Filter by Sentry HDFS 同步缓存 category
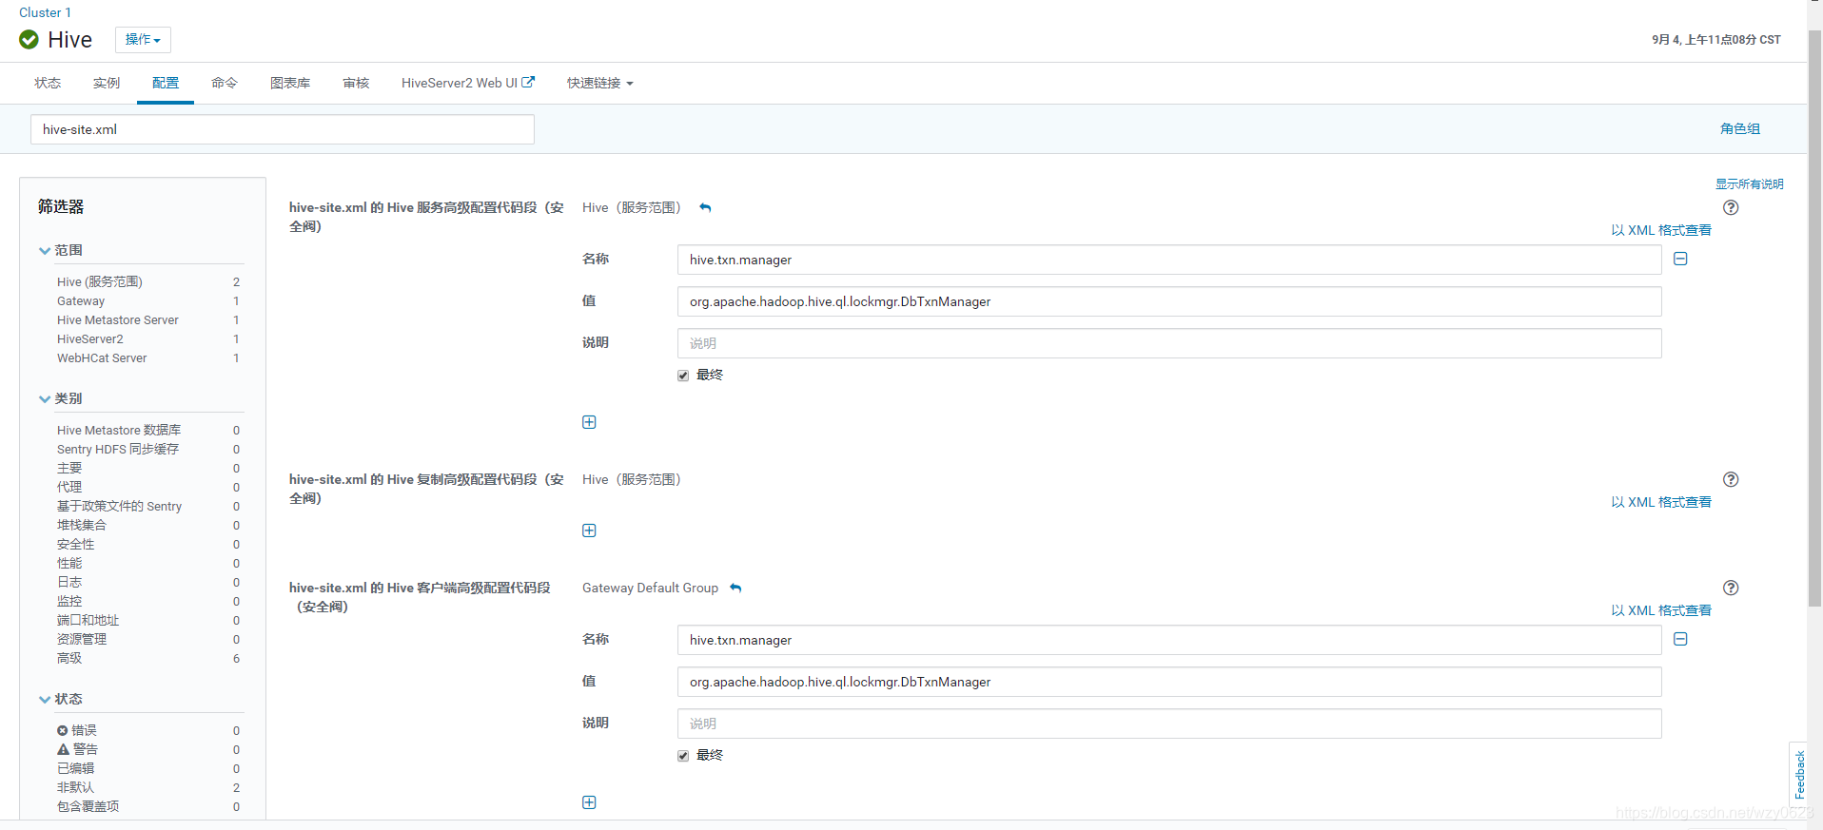Screen dimensions: 1823x830 click(x=118, y=449)
